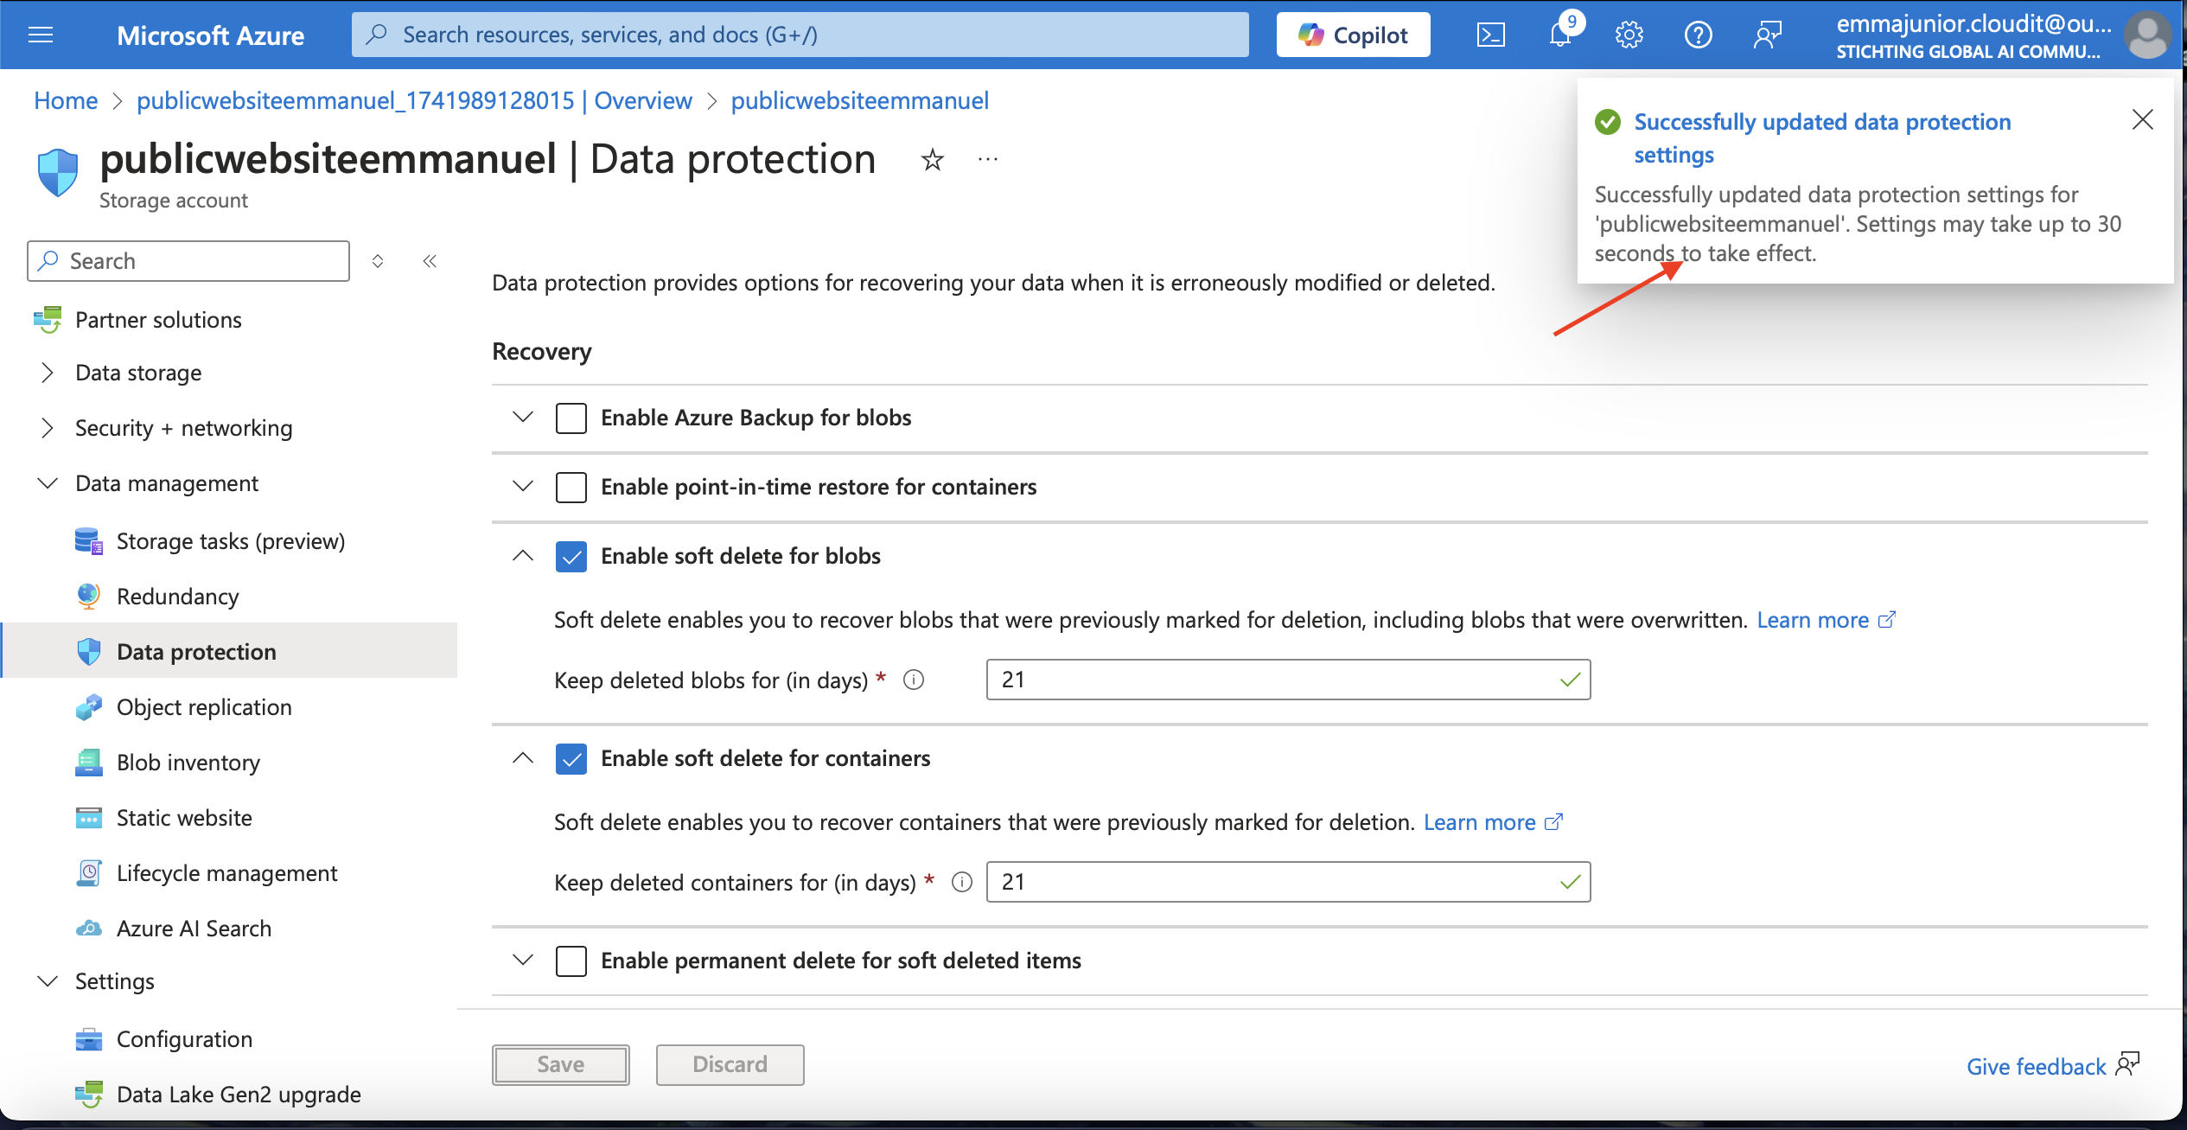Click the Blob inventory icon
The height and width of the screenshot is (1130, 2187).
pyautogui.click(x=89, y=763)
